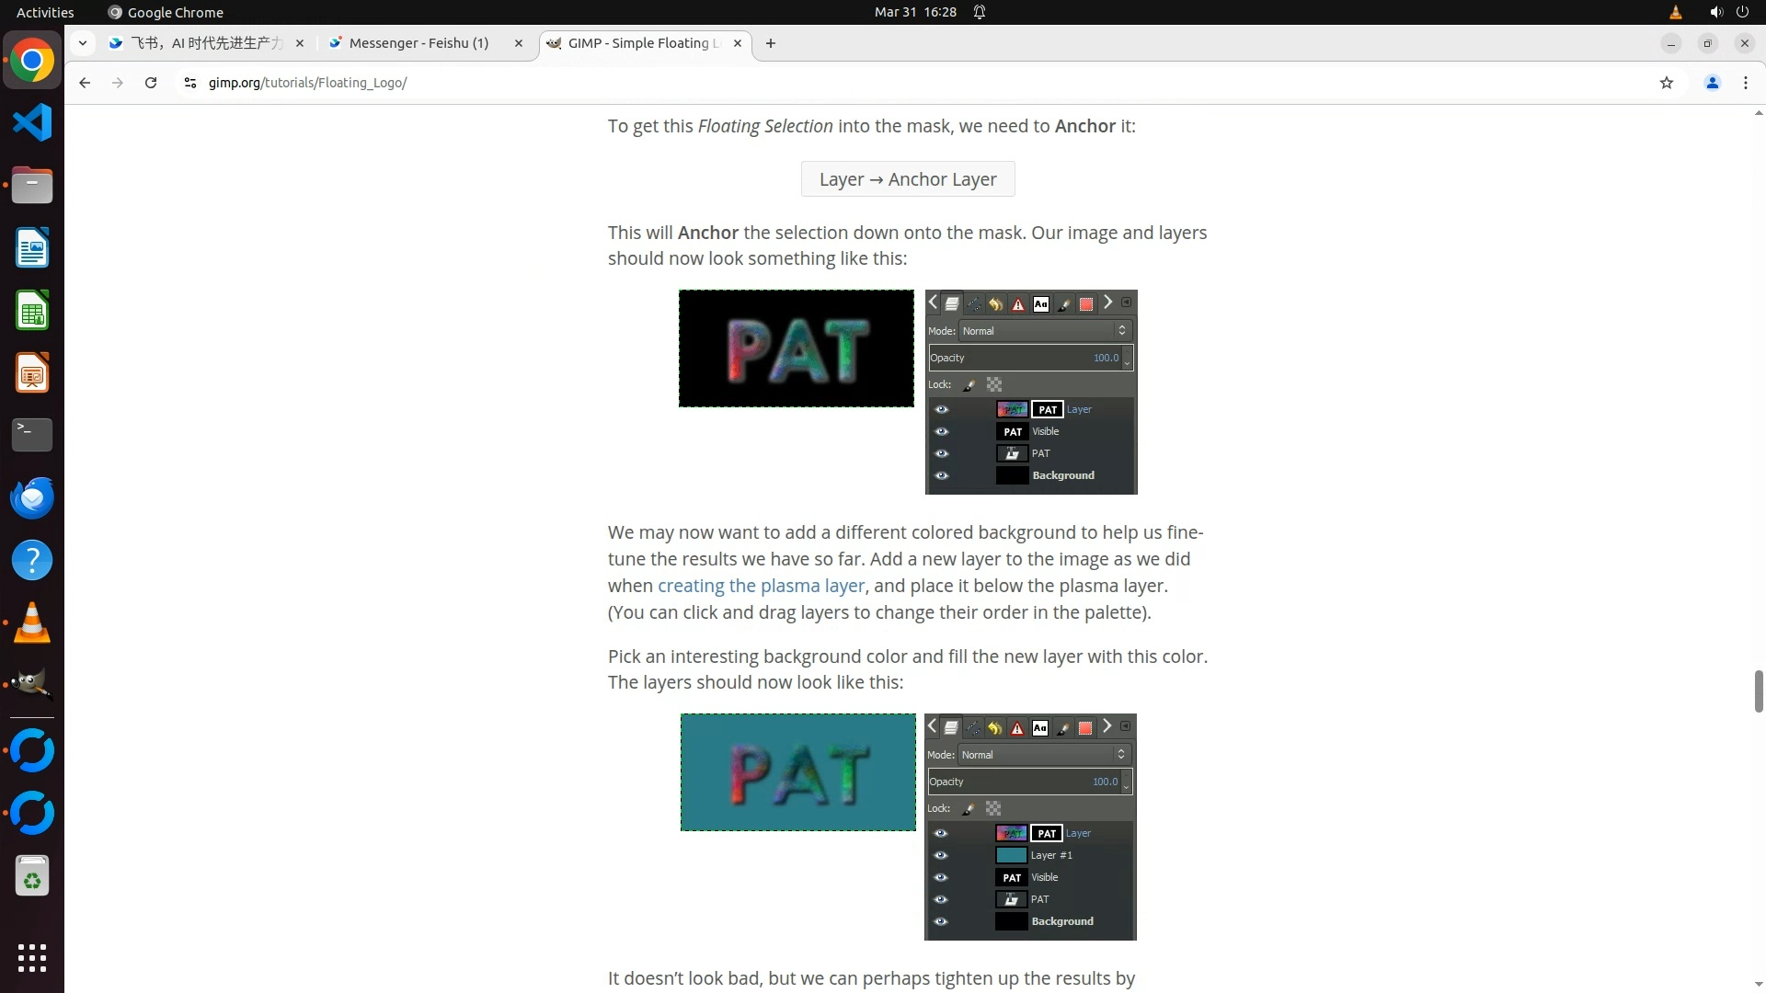The height and width of the screenshot is (993, 1766).
Task: Bookmark this page with the star icon
Action: [x=1666, y=83]
